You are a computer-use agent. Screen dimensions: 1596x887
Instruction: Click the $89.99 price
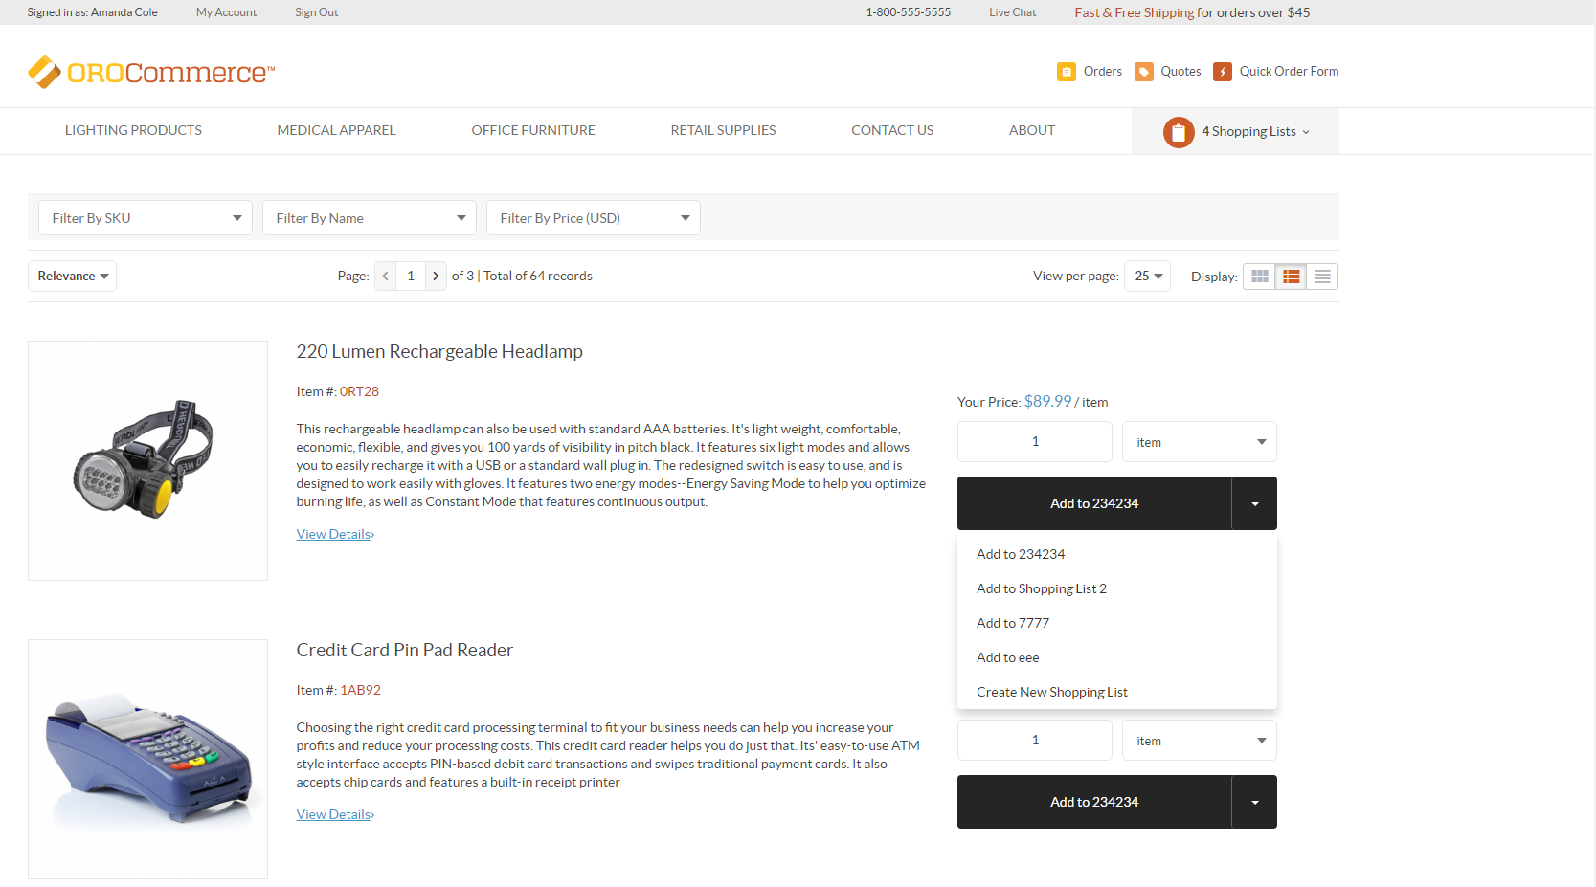(x=1047, y=401)
